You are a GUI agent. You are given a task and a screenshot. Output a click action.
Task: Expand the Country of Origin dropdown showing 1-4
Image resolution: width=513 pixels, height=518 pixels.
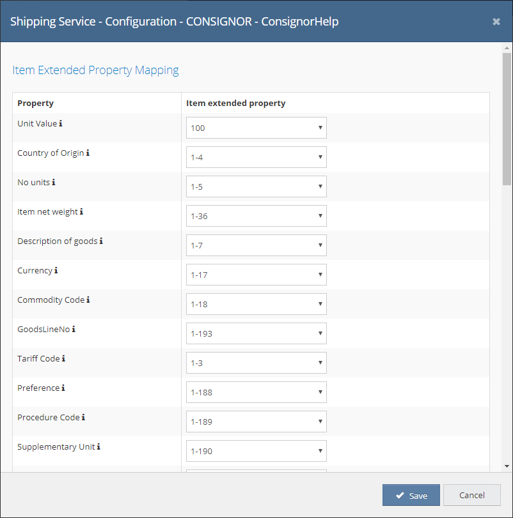pyautogui.click(x=256, y=157)
